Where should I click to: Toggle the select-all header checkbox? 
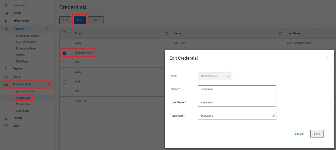click(x=65, y=33)
